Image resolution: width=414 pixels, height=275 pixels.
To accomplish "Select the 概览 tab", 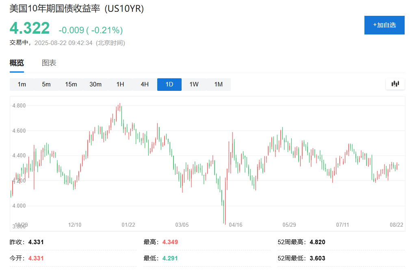I will (17, 63).
